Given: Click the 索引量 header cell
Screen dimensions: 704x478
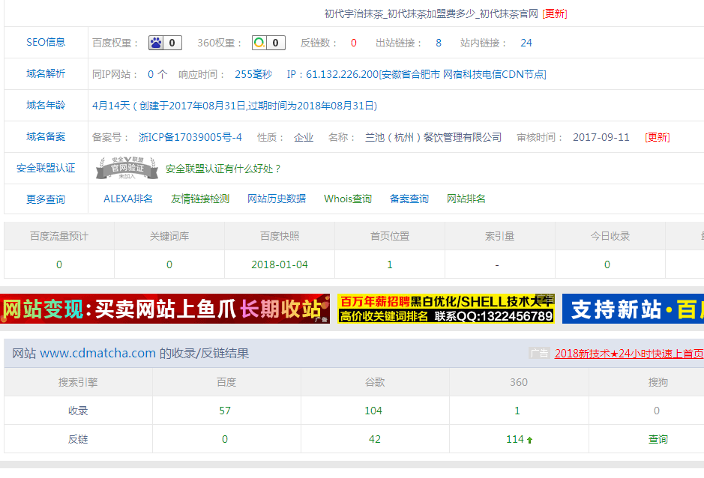Looking at the screenshot, I should click(500, 236).
